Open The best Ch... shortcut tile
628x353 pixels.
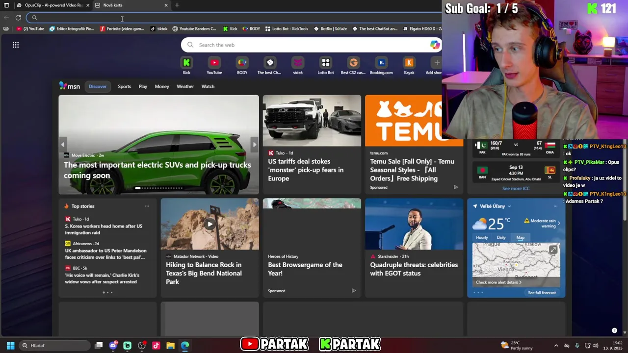pos(269,66)
